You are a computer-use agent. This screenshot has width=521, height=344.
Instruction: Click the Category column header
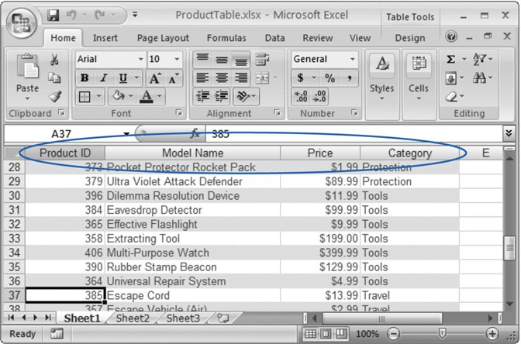click(x=409, y=153)
